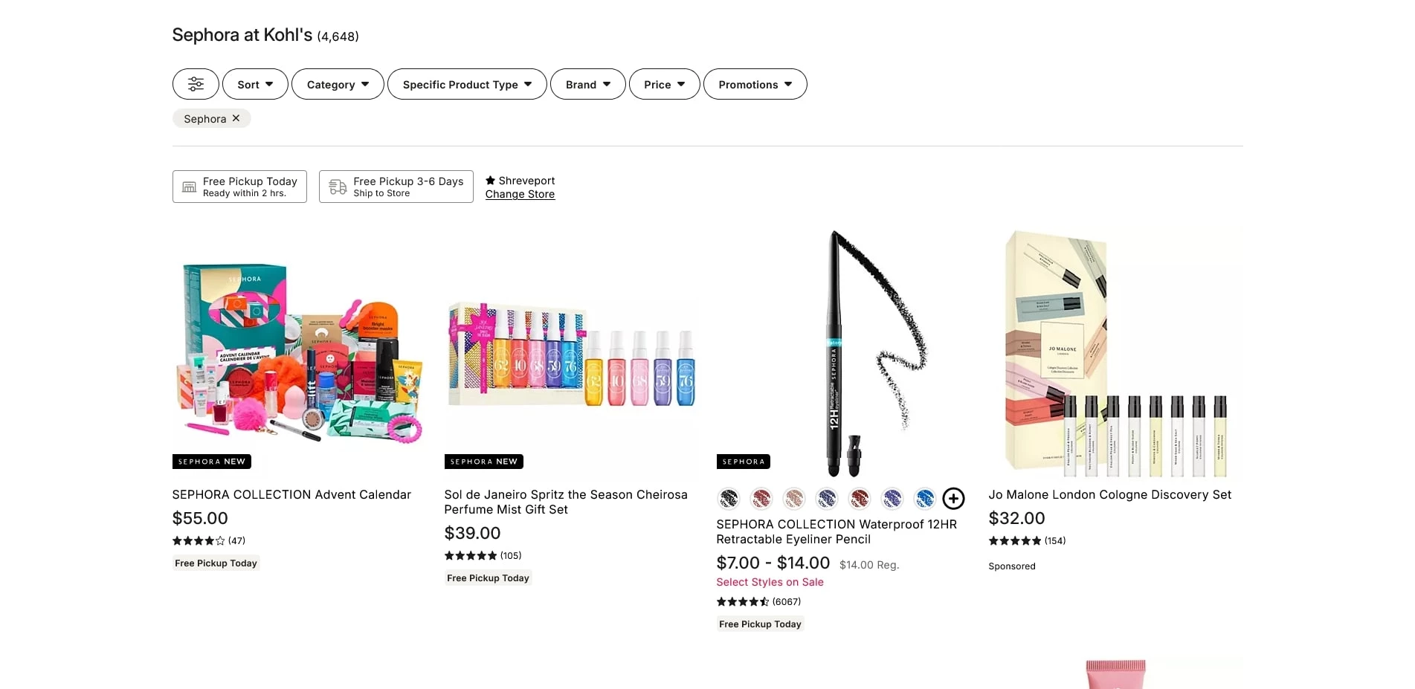Toggle Free Pickup 3-6 Days filter

tap(396, 187)
